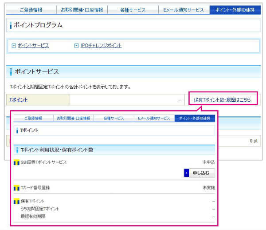This screenshot has width=266, height=230.
Task: Select the 各種サービス top tab
Action: [133, 10]
